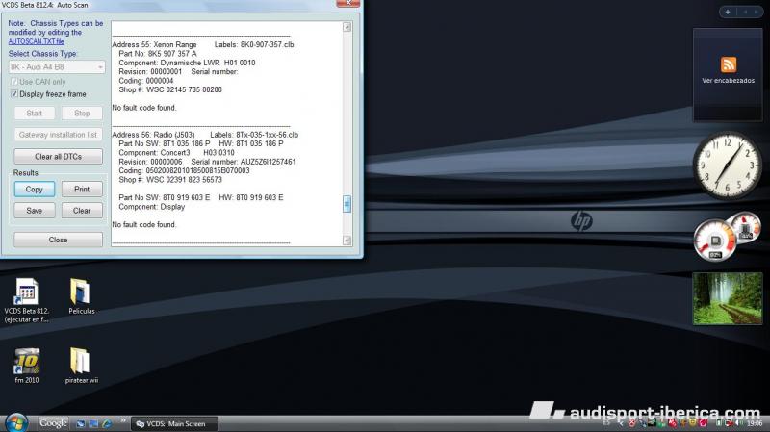Click 'Shop #: WSC 02145 785 00200' line

[x=170, y=89]
